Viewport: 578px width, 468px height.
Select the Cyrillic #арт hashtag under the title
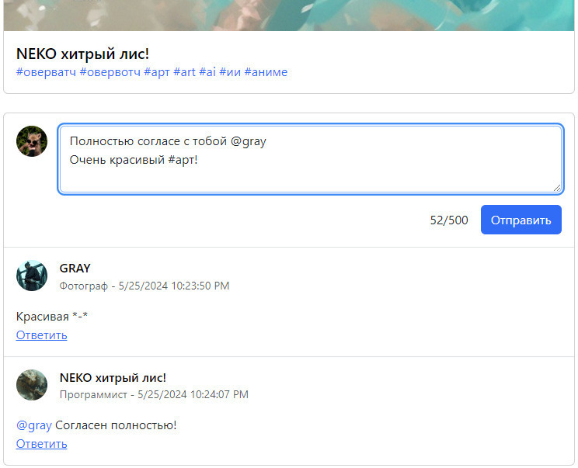coord(156,72)
